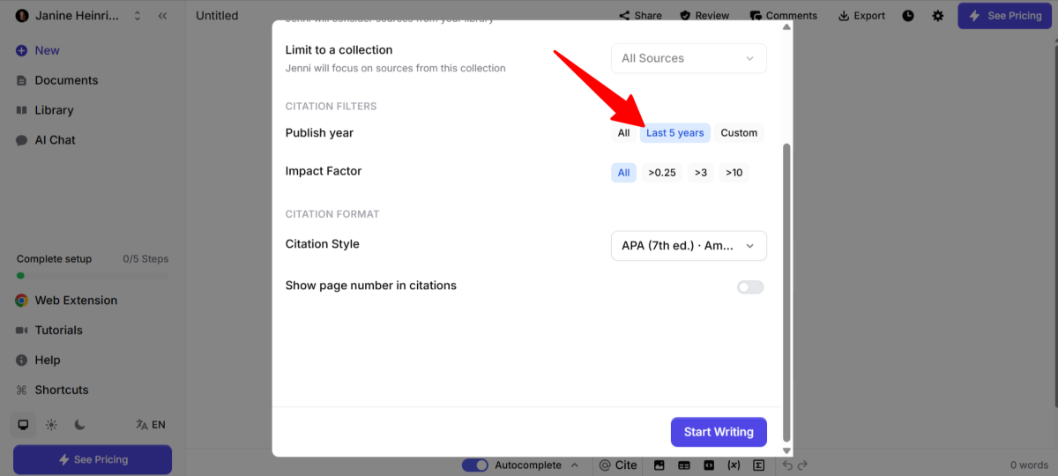Open the Citation Style dropdown
The width and height of the screenshot is (1058, 476).
click(689, 246)
